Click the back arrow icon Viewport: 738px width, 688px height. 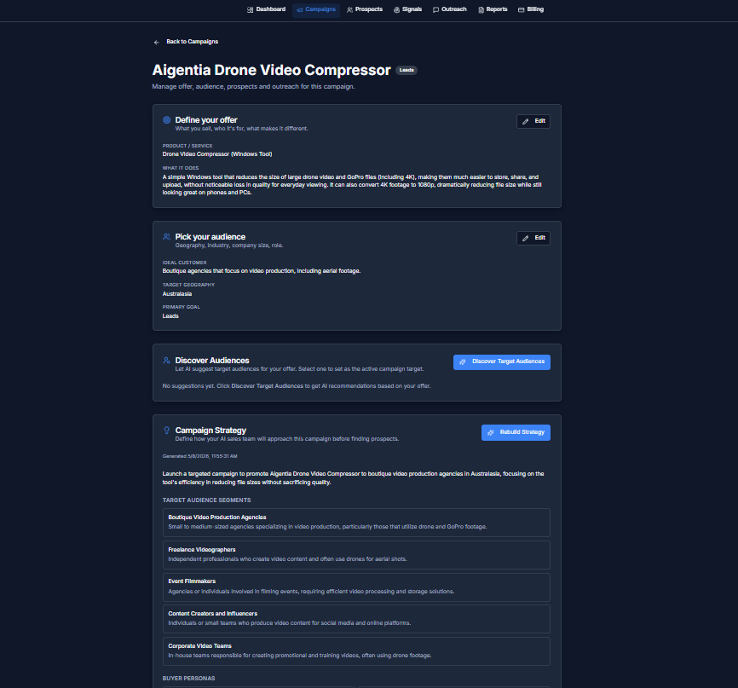pyautogui.click(x=157, y=43)
